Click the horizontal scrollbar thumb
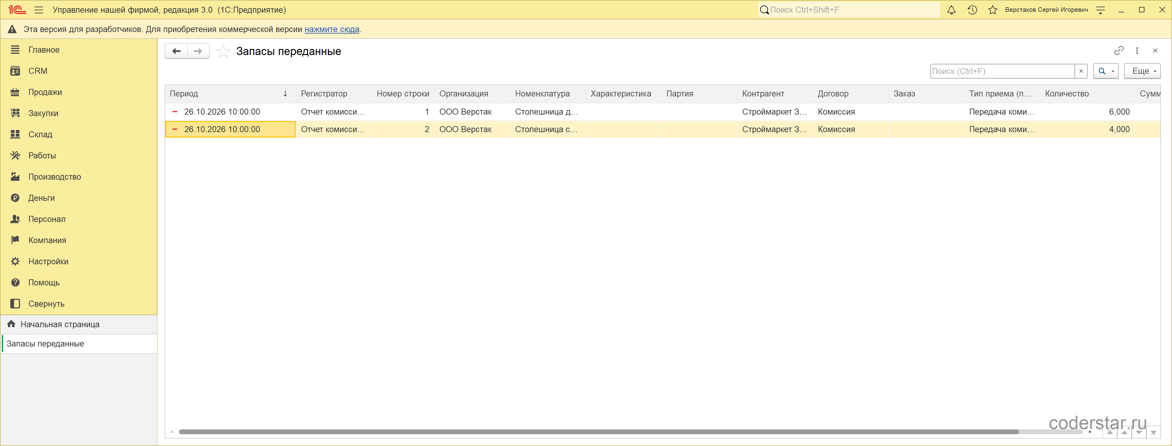This screenshot has width=1172, height=446. [599, 432]
